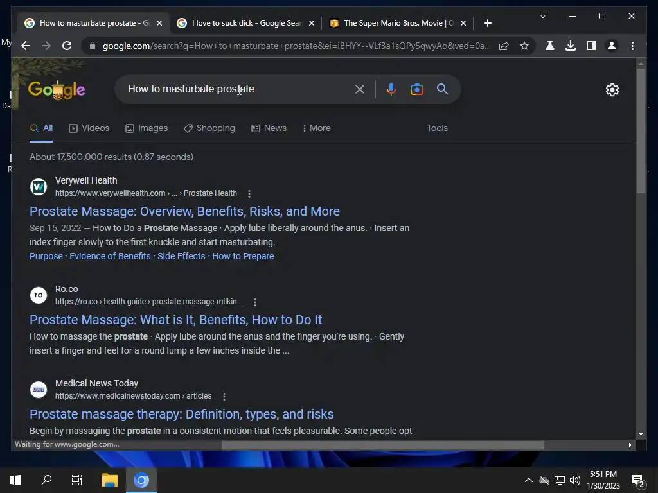Follow the Side Effects sitelink
Screen dimensions: 658x493
click(181, 256)
